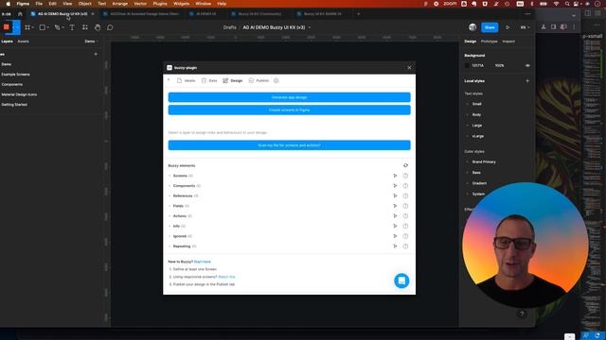This screenshot has height=340, width=606.
Task: Show info for Repeating row
Action: tap(405, 246)
